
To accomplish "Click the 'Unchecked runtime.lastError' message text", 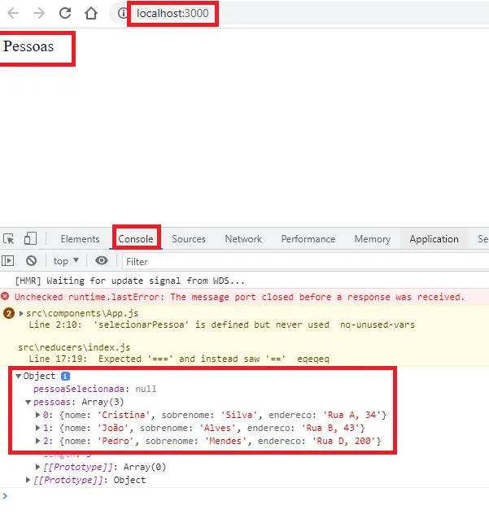I will (x=239, y=297).
